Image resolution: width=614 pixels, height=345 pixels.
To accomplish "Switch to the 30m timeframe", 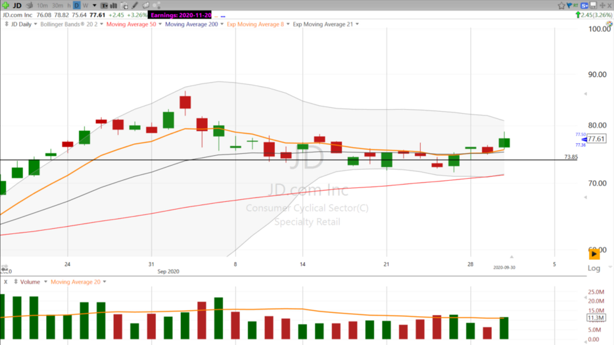I will 58,6.
